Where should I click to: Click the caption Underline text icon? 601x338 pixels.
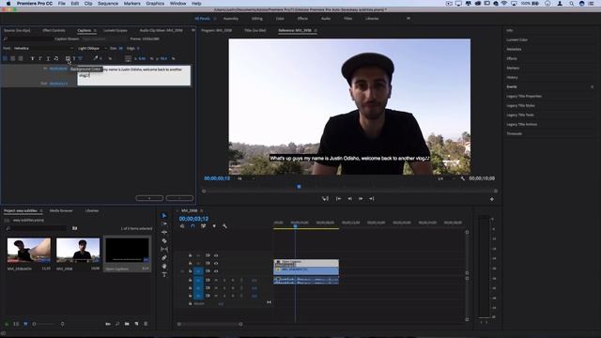48,58
